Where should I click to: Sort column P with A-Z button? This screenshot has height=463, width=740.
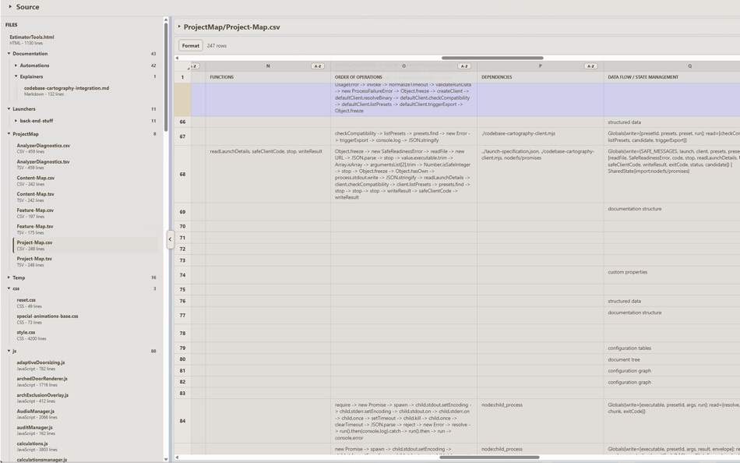click(590, 66)
